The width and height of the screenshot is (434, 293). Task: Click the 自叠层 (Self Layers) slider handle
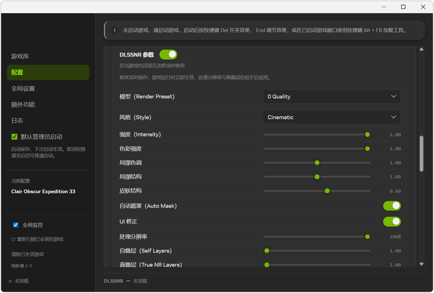[x=267, y=251]
